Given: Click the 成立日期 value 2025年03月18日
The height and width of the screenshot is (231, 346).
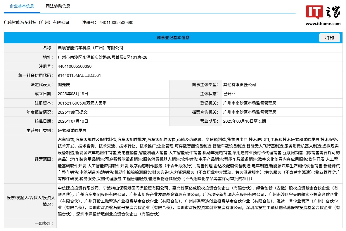Looking at the screenshot, I should pos(73,94).
